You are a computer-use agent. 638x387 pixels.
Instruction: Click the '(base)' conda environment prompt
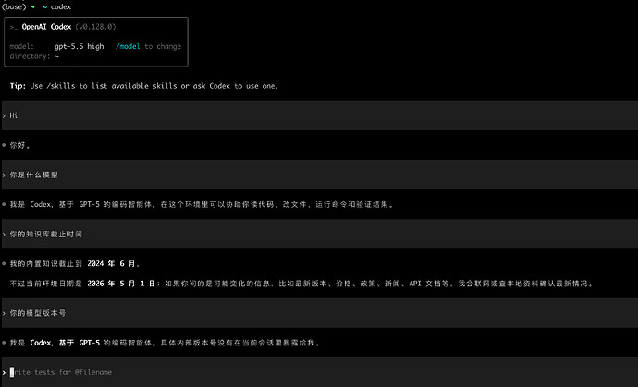(x=14, y=6)
